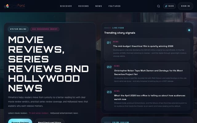Screen dimensions: 197x123
Task: Click the SYSTEM ONLINE badge
Action: point(18,29)
